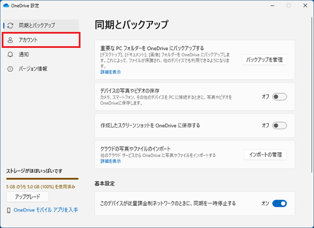The height and width of the screenshot is (228, 314).
Task: Click the ストレージがほぼいっぱいです text
Action: coord(34,171)
